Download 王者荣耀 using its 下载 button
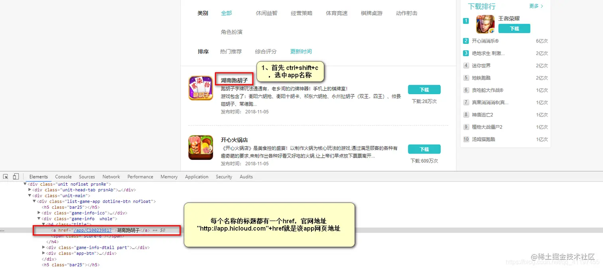 click(514, 28)
